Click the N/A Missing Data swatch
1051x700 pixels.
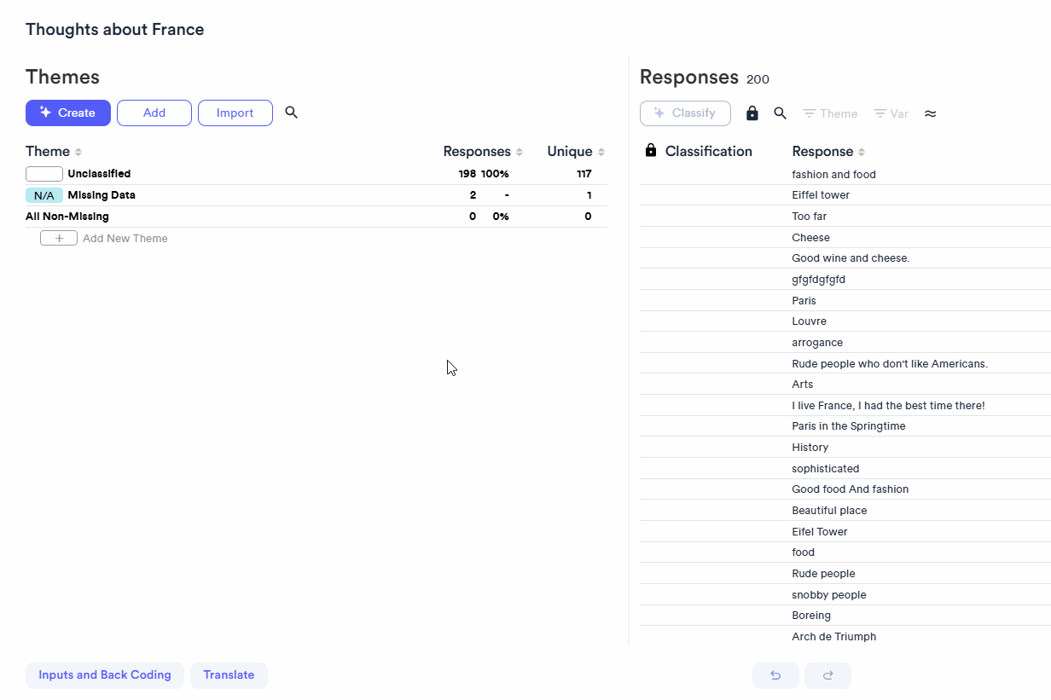44,195
